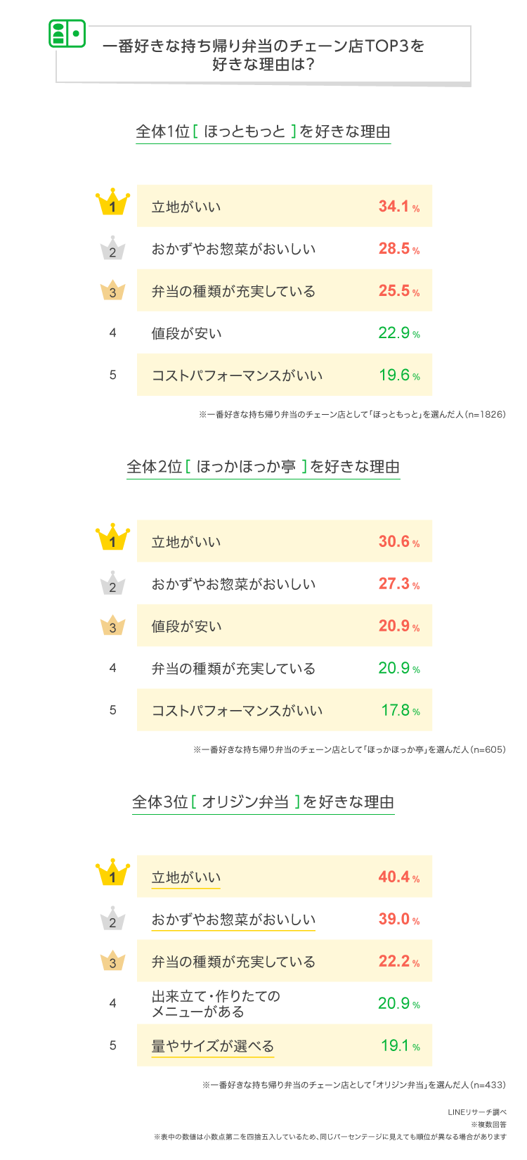
Task: Tap the gold crown in オリジン弁当 ranking
Action: click(x=112, y=874)
